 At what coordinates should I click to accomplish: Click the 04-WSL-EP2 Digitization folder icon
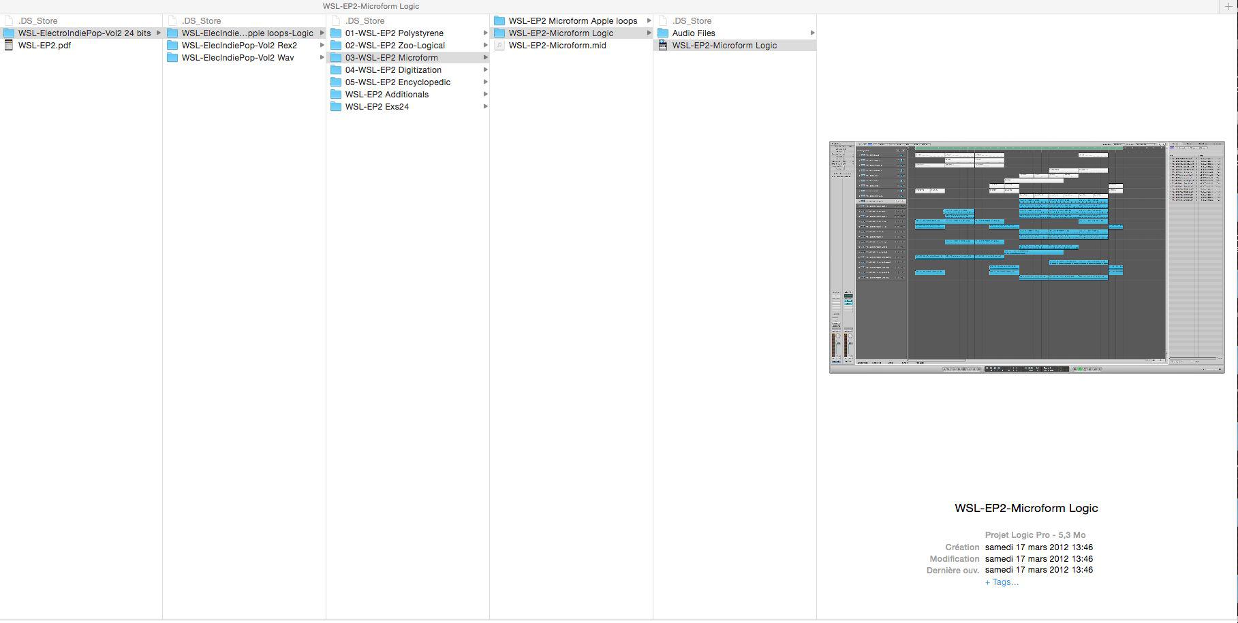point(336,69)
